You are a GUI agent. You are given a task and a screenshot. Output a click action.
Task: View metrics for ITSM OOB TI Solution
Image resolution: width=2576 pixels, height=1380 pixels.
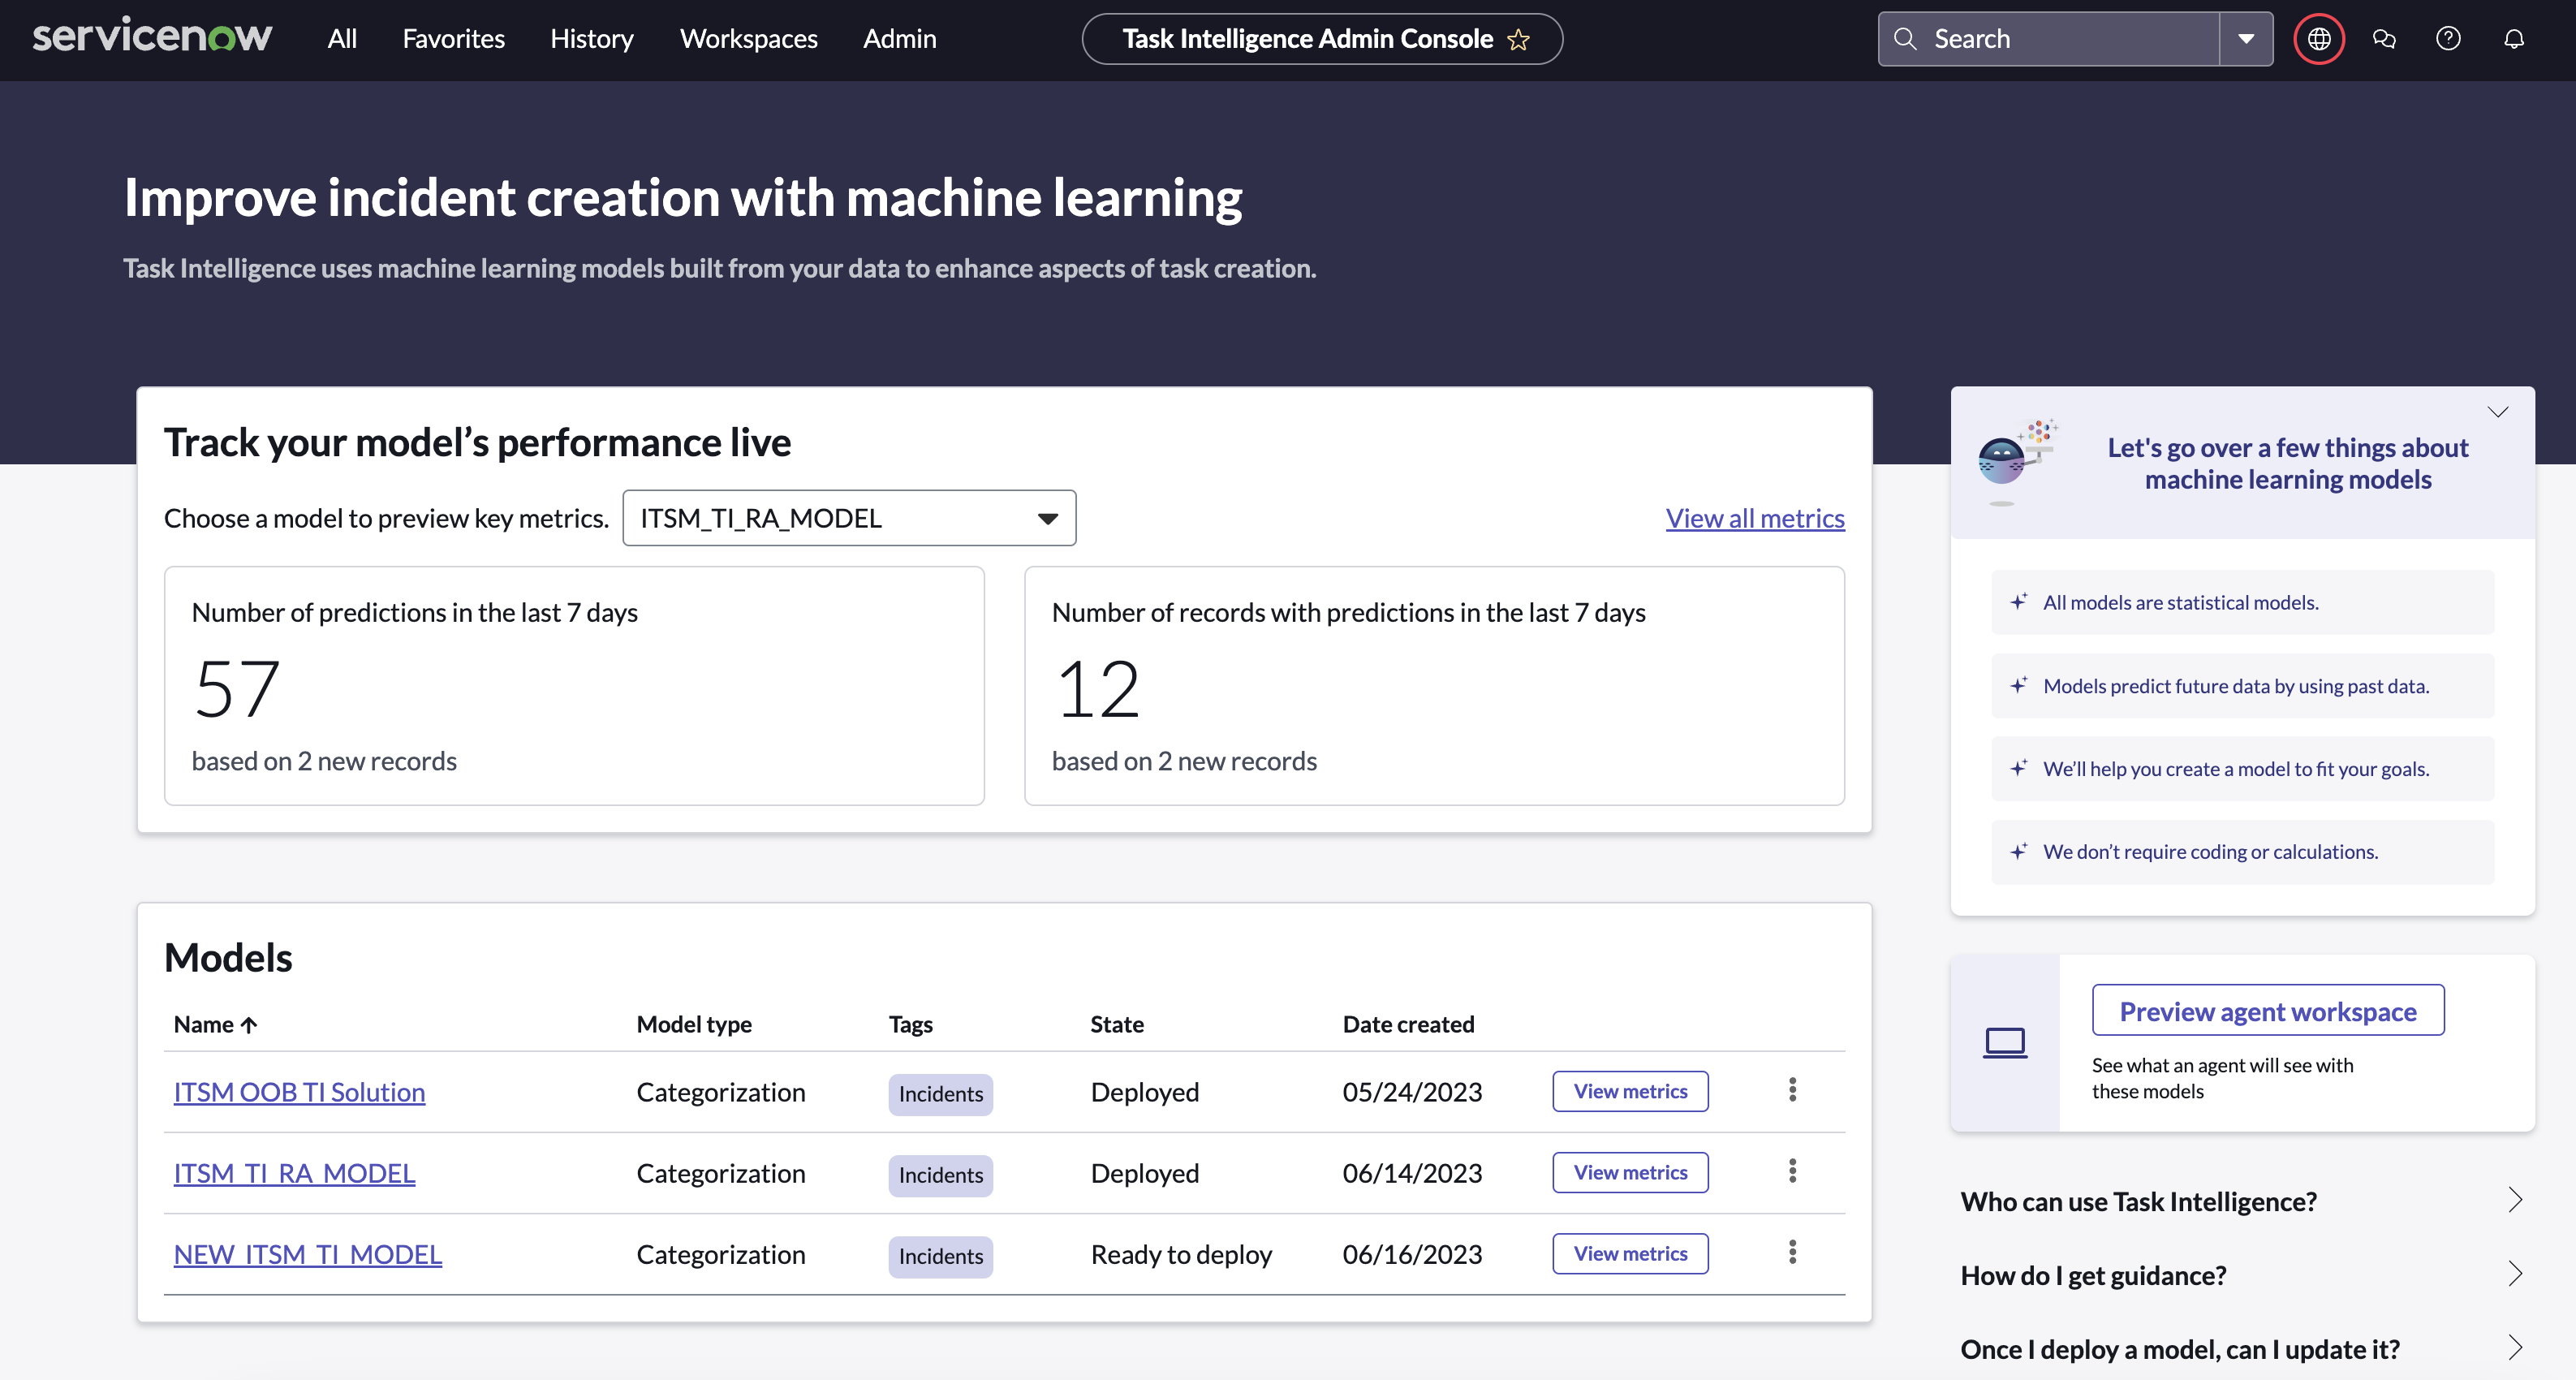click(x=1630, y=1091)
